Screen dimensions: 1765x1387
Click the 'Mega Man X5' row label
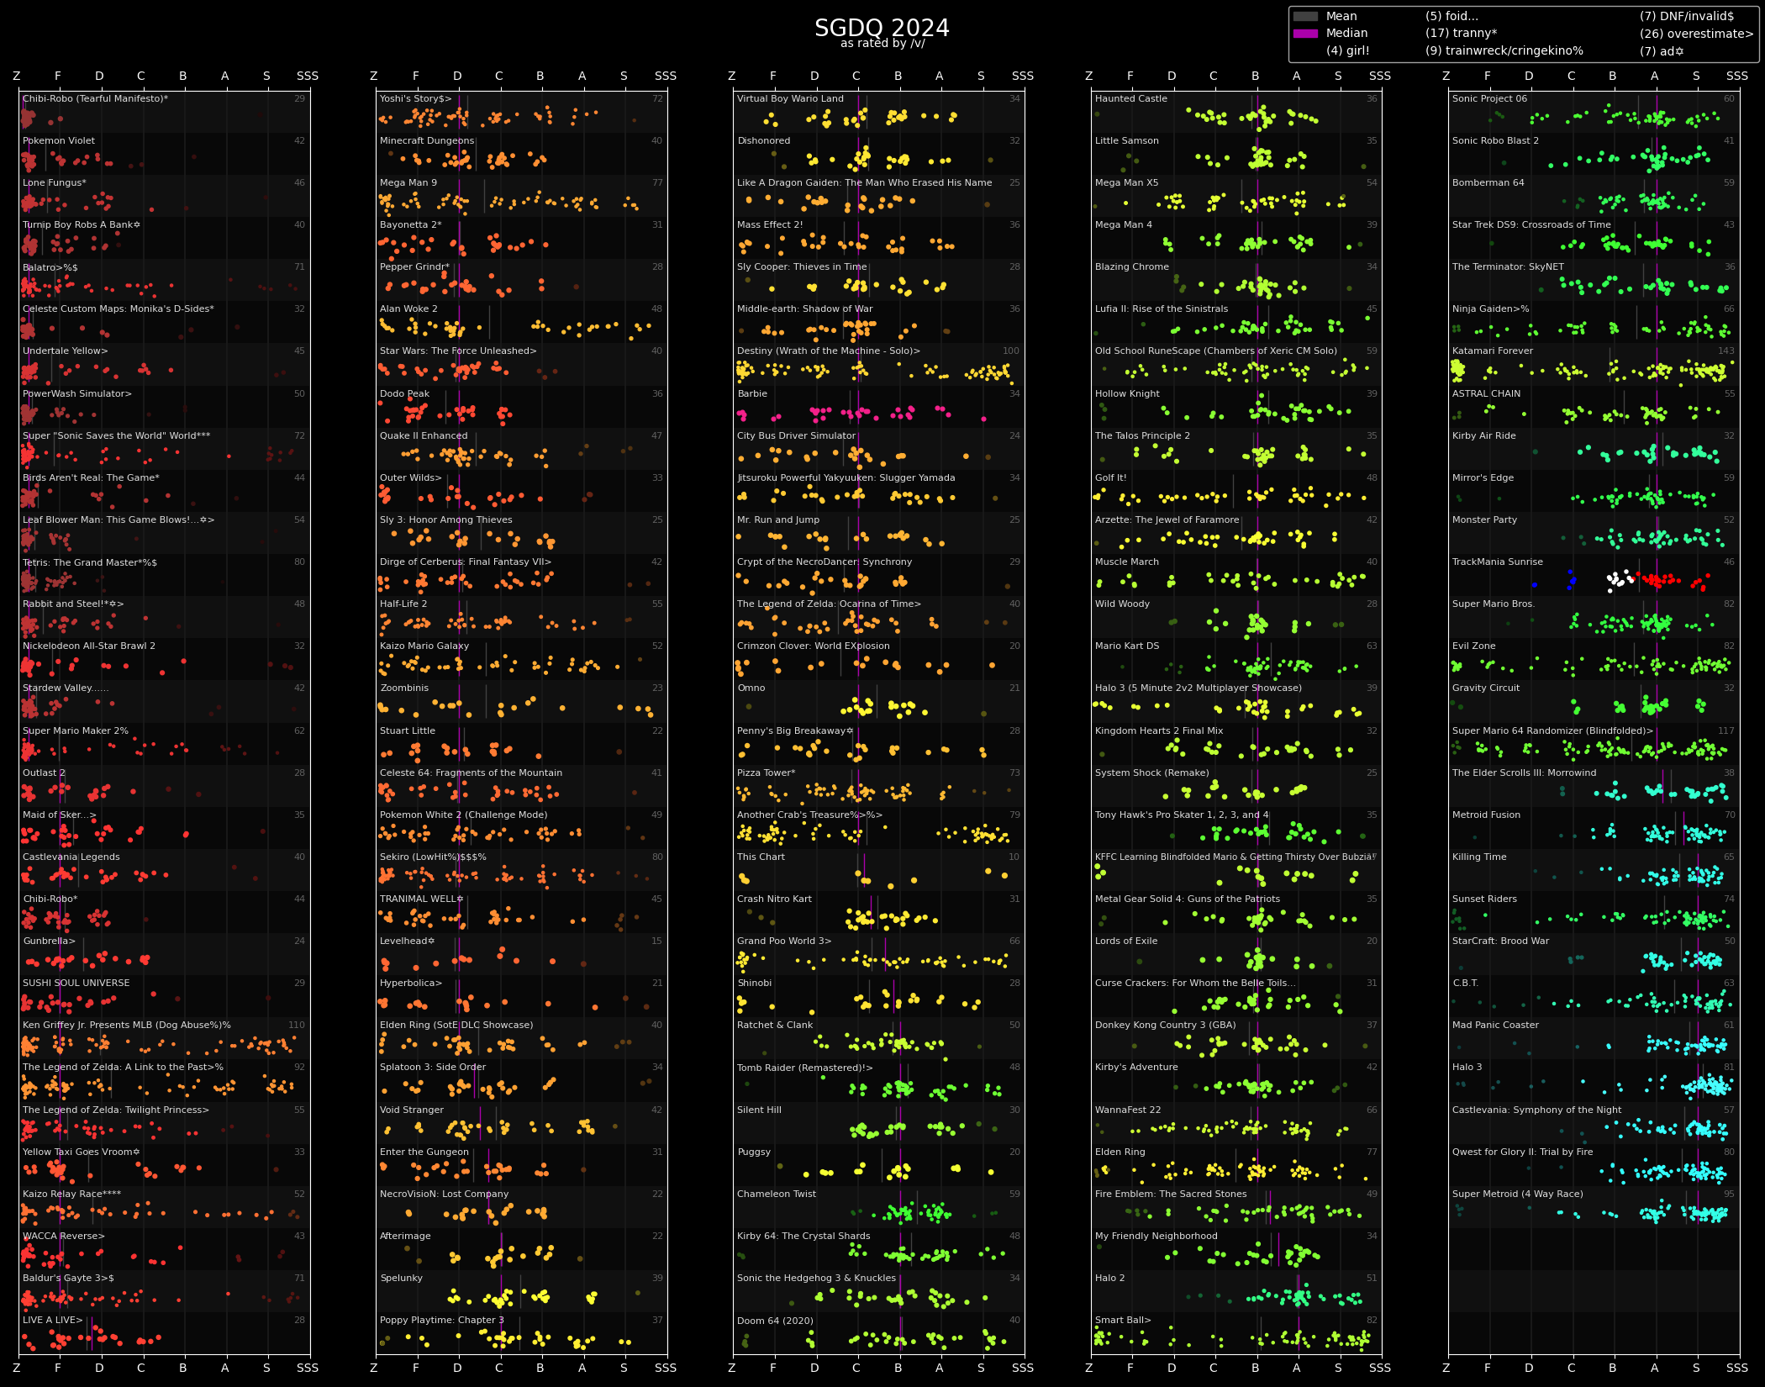pos(1126,183)
